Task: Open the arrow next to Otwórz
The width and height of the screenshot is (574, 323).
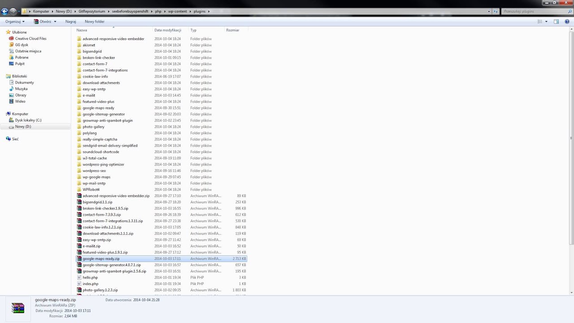Action: click(x=55, y=22)
